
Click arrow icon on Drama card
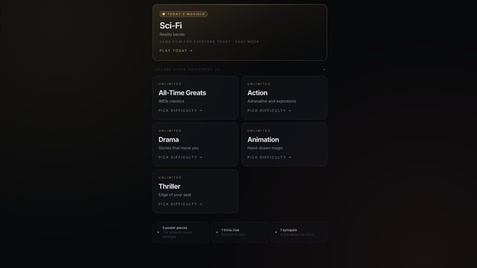point(201,157)
